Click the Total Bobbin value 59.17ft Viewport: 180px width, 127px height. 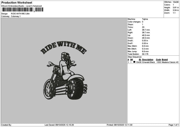tap(145, 54)
